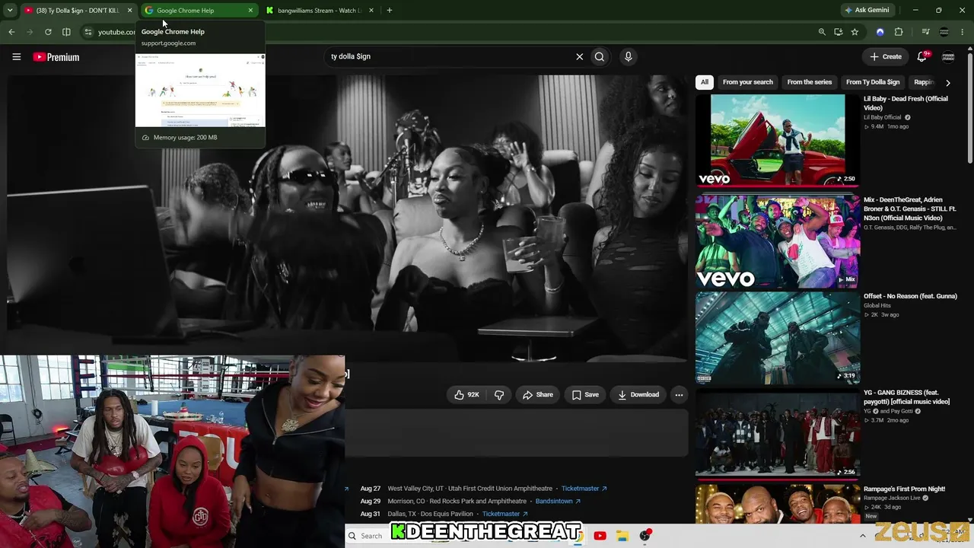
Task: Clear the YouTube search query
Action: click(x=580, y=56)
